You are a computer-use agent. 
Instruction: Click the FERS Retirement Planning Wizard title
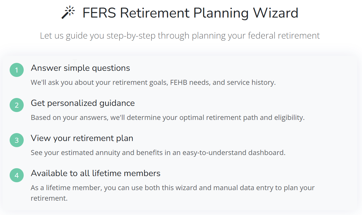click(x=190, y=13)
